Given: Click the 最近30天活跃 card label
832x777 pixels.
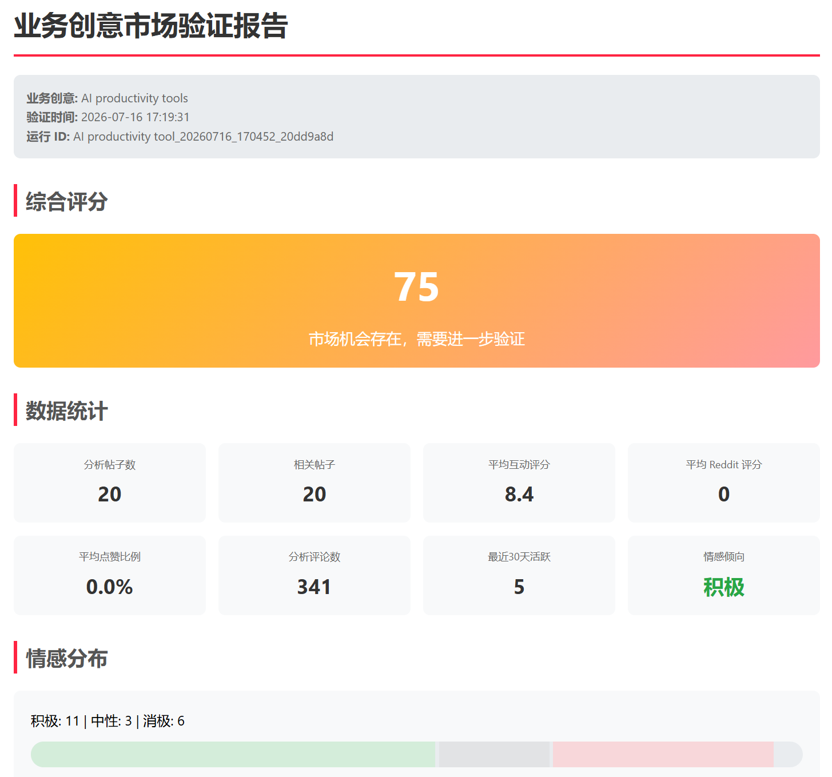Looking at the screenshot, I should tap(519, 557).
